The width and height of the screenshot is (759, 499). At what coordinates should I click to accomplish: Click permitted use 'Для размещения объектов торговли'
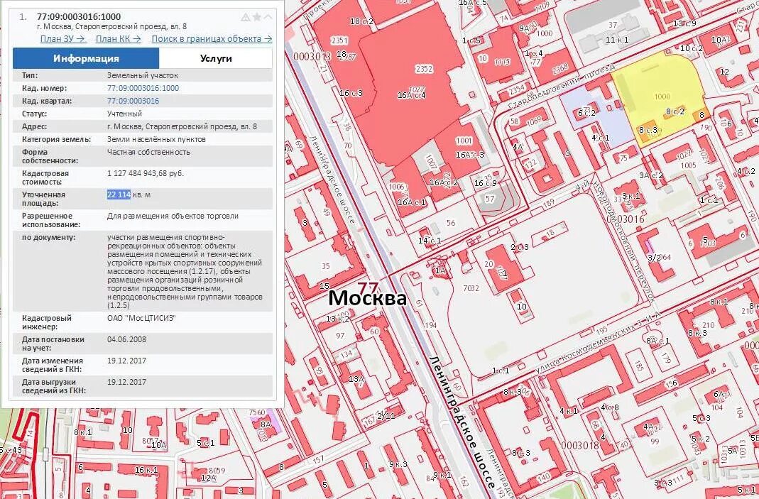[x=173, y=216]
